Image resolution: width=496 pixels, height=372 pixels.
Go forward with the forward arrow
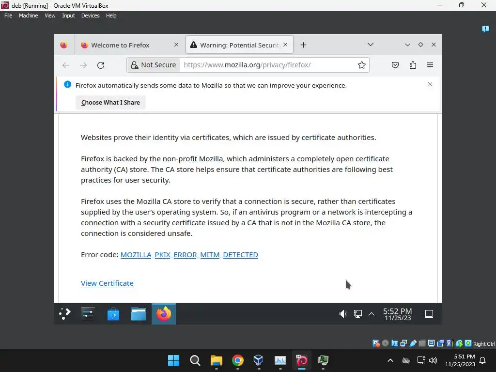tap(83, 65)
